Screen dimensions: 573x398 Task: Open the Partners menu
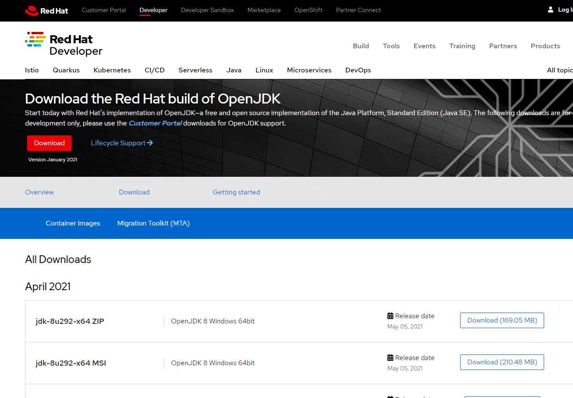pos(503,46)
